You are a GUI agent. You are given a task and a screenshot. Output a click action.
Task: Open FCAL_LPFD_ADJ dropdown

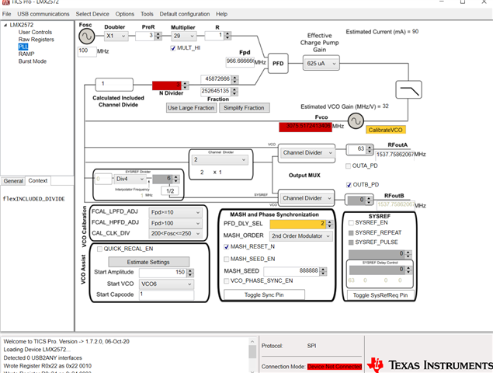click(x=175, y=212)
